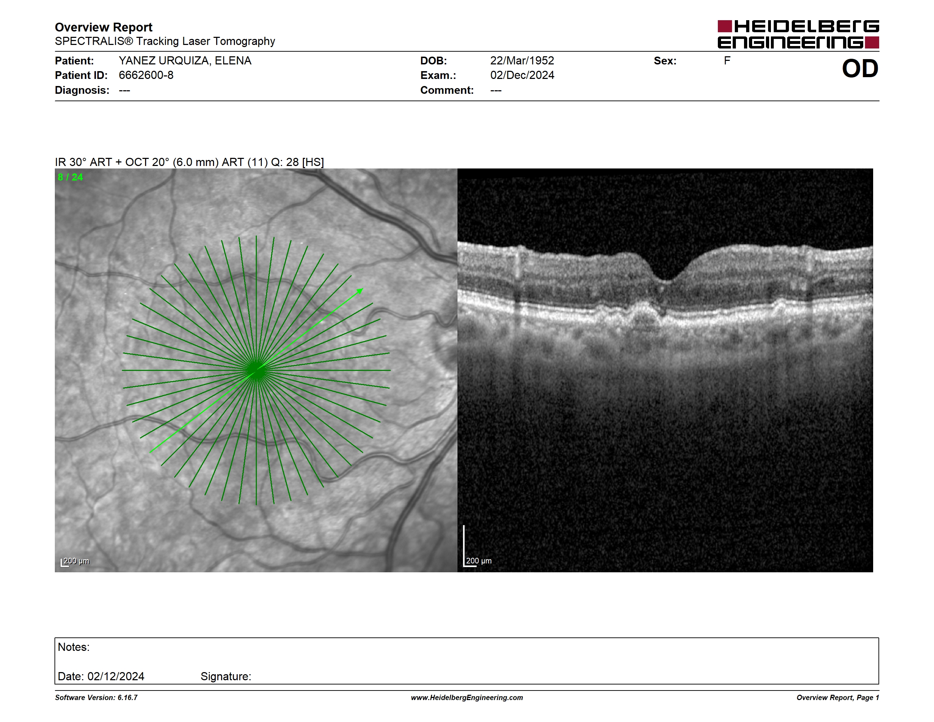Image resolution: width=934 pixels, height=722 pixels.
Task: Click the Notes field label
Action: (x=74, y=647)
